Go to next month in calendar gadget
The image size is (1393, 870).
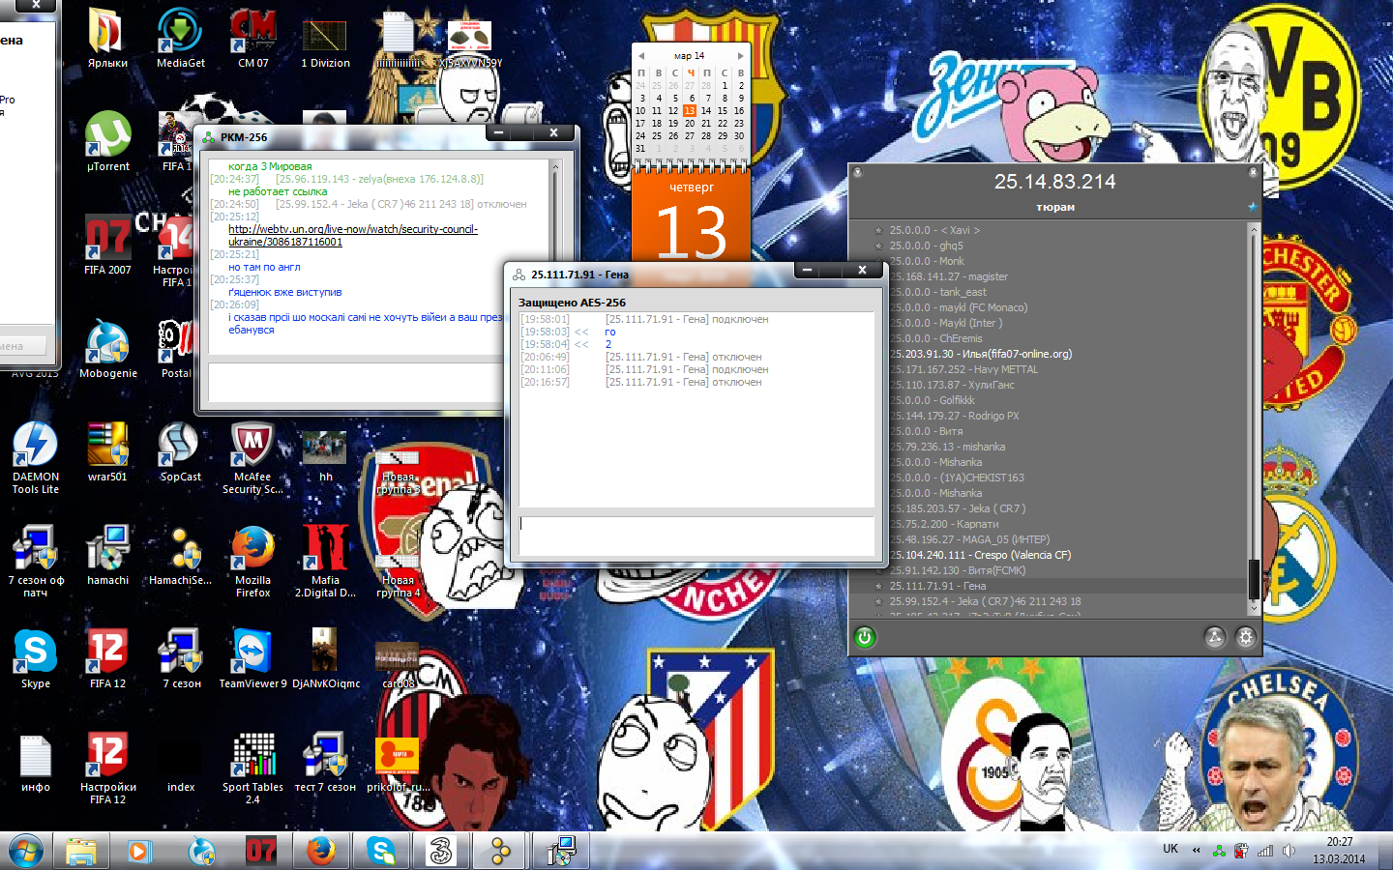[x=741, y=56]
